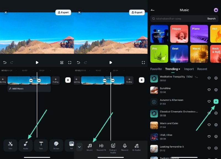This screenshot has width=221, height=159.
Task: Favorite the Sunshine track
Action: click(209, 90)
